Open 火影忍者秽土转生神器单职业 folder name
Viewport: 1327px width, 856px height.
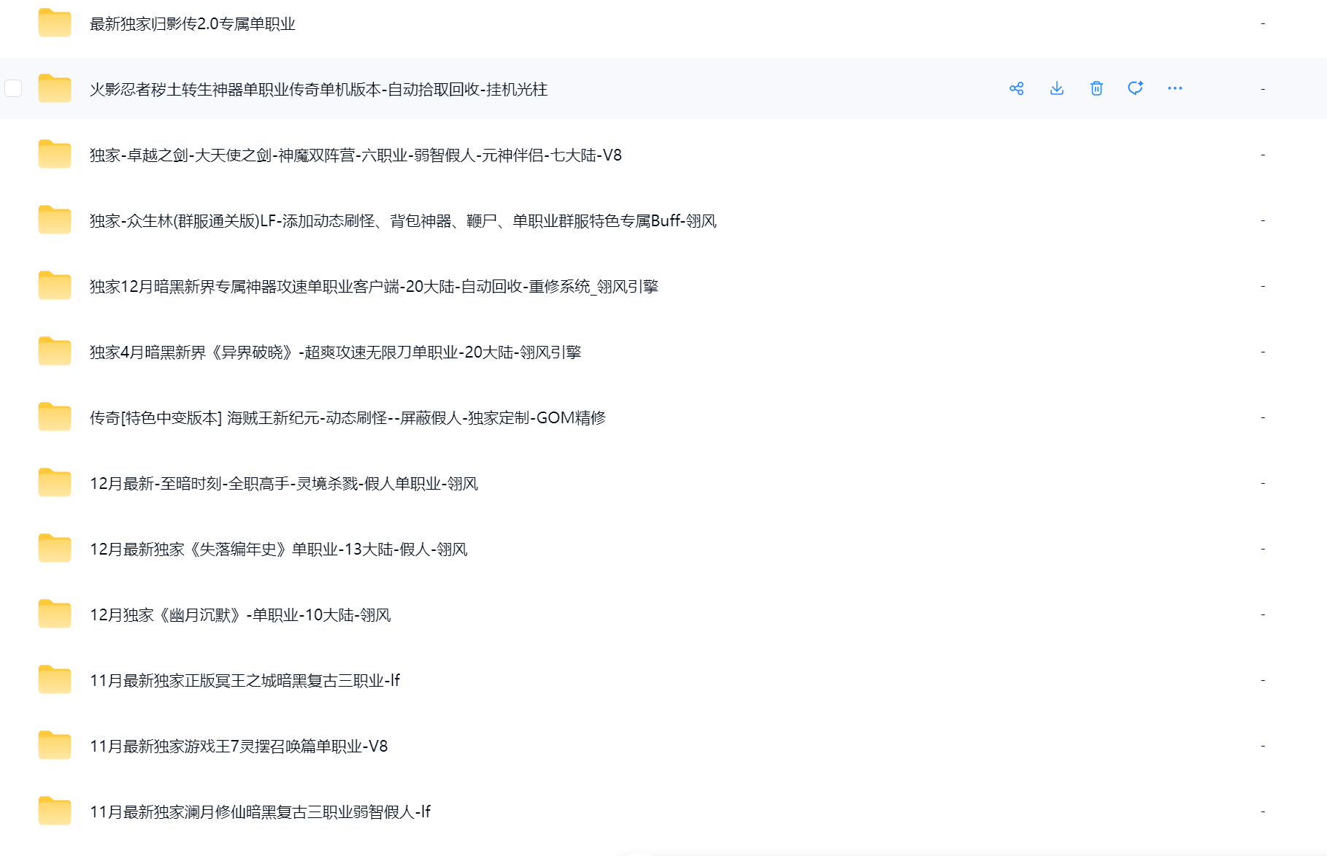[x=318, y=90]
